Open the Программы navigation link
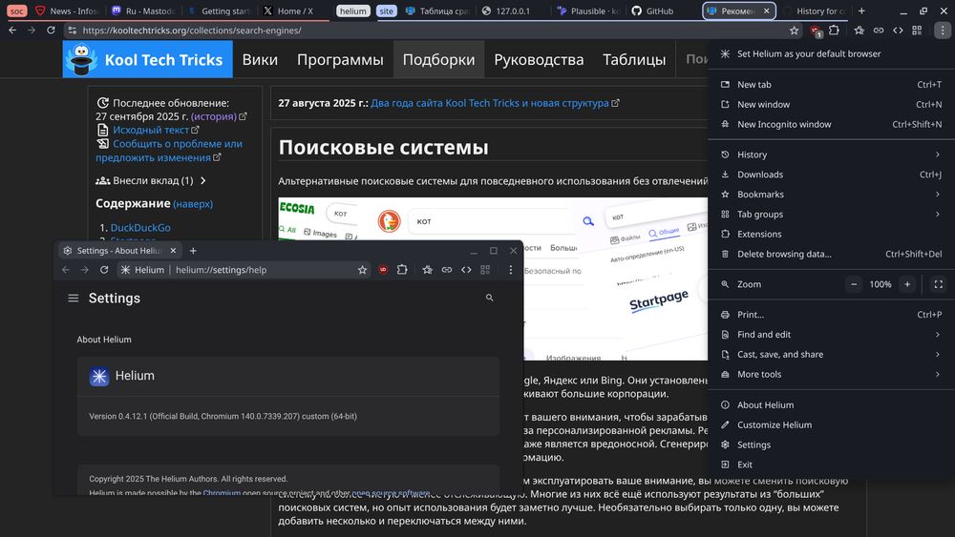 coord(340,59)
